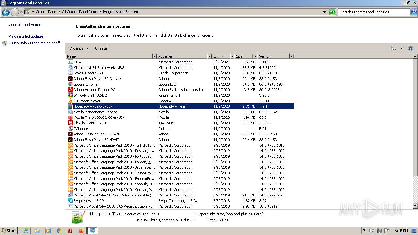Select the Microsoft .NET Framework 4.5.2 icon
This screenshot has height=235, width=418.
pyautogui.click(x=70, y=68)
